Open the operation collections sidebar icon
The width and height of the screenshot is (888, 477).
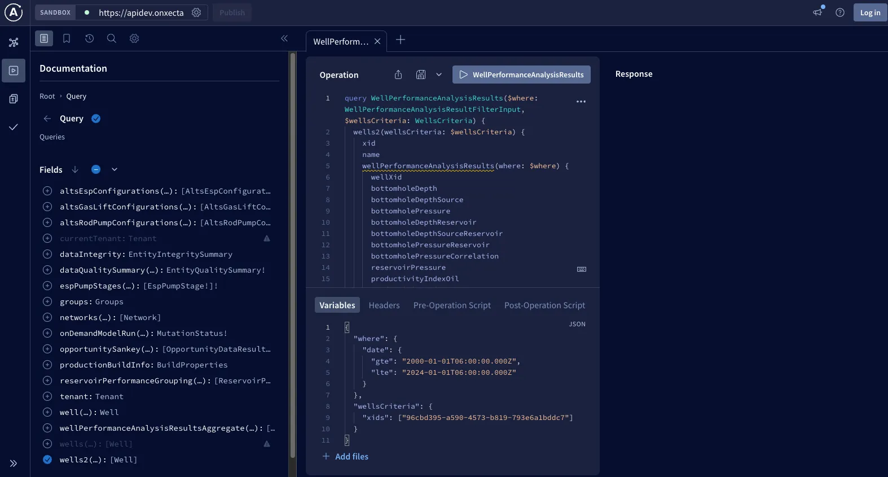click(x=14, y=99)
